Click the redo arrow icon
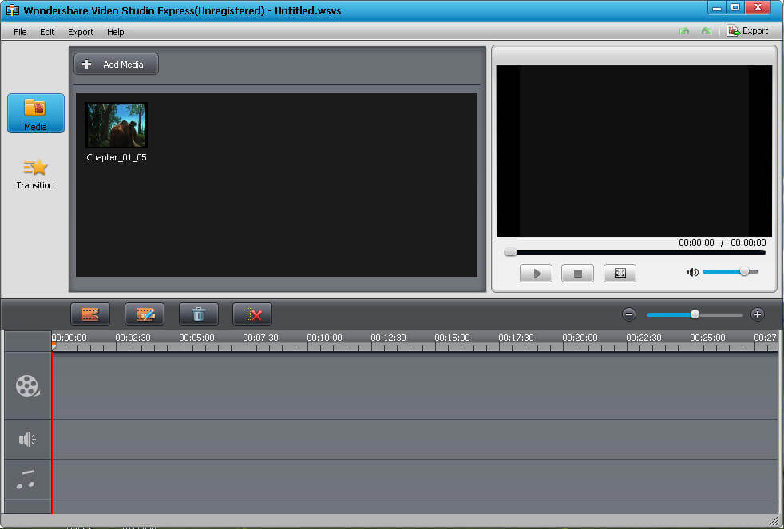This screenshot has width=784, height=529. [706, 31]
